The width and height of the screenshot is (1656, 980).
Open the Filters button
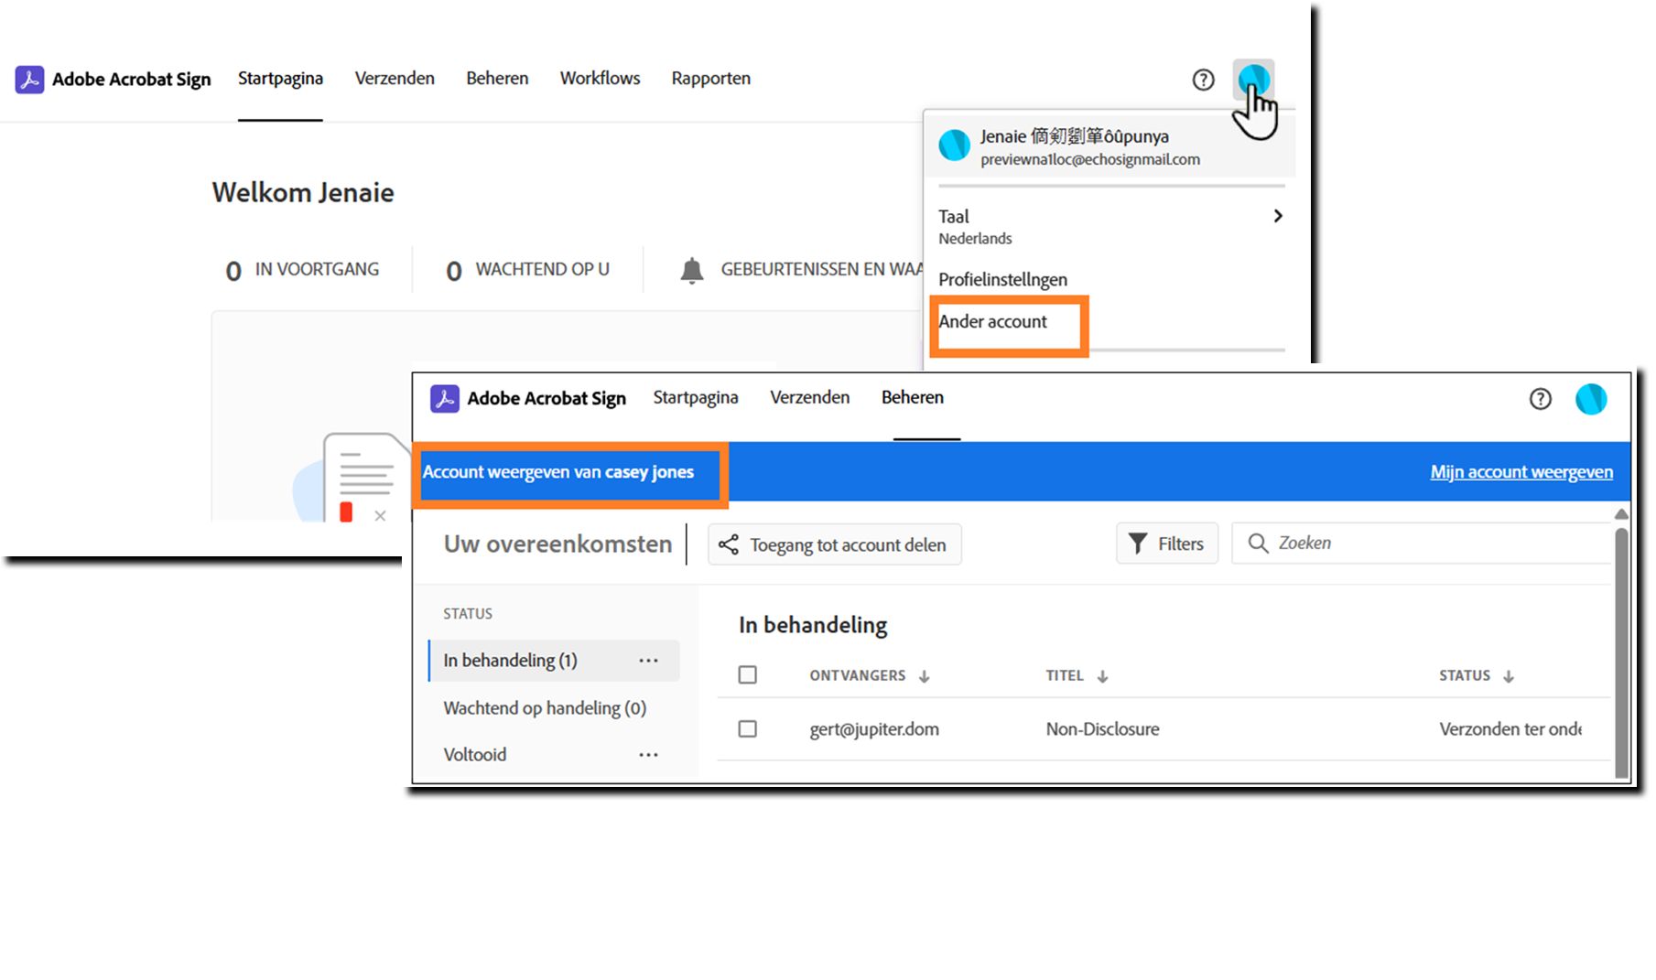tap(1167, 544)
